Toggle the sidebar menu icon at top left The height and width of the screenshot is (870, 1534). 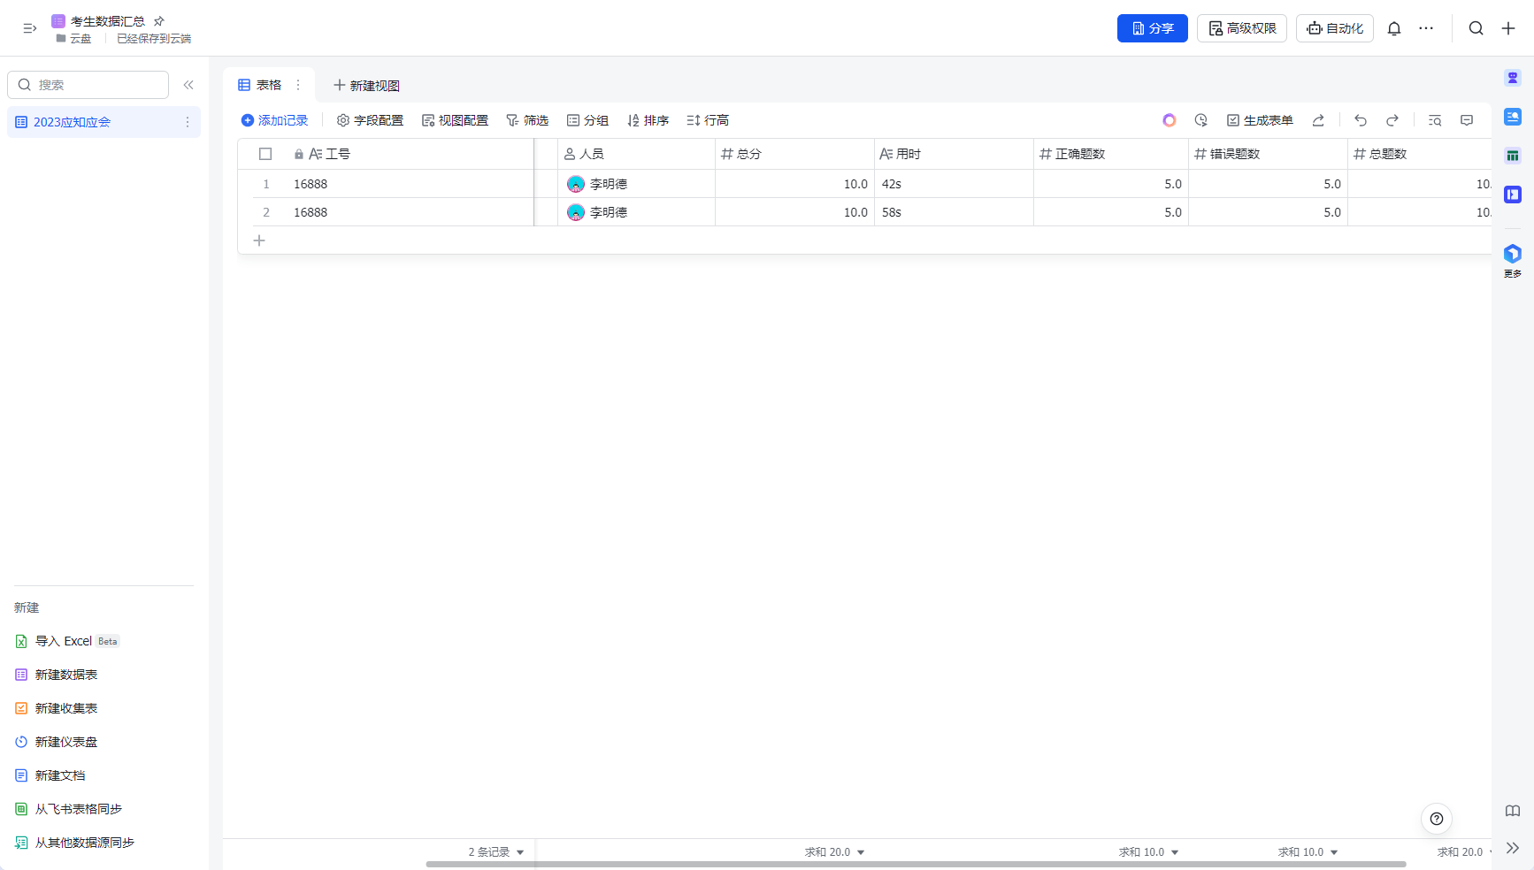pos(29,28)
